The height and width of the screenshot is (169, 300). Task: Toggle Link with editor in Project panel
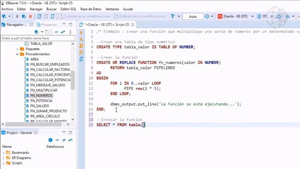[x=70, y=140]
